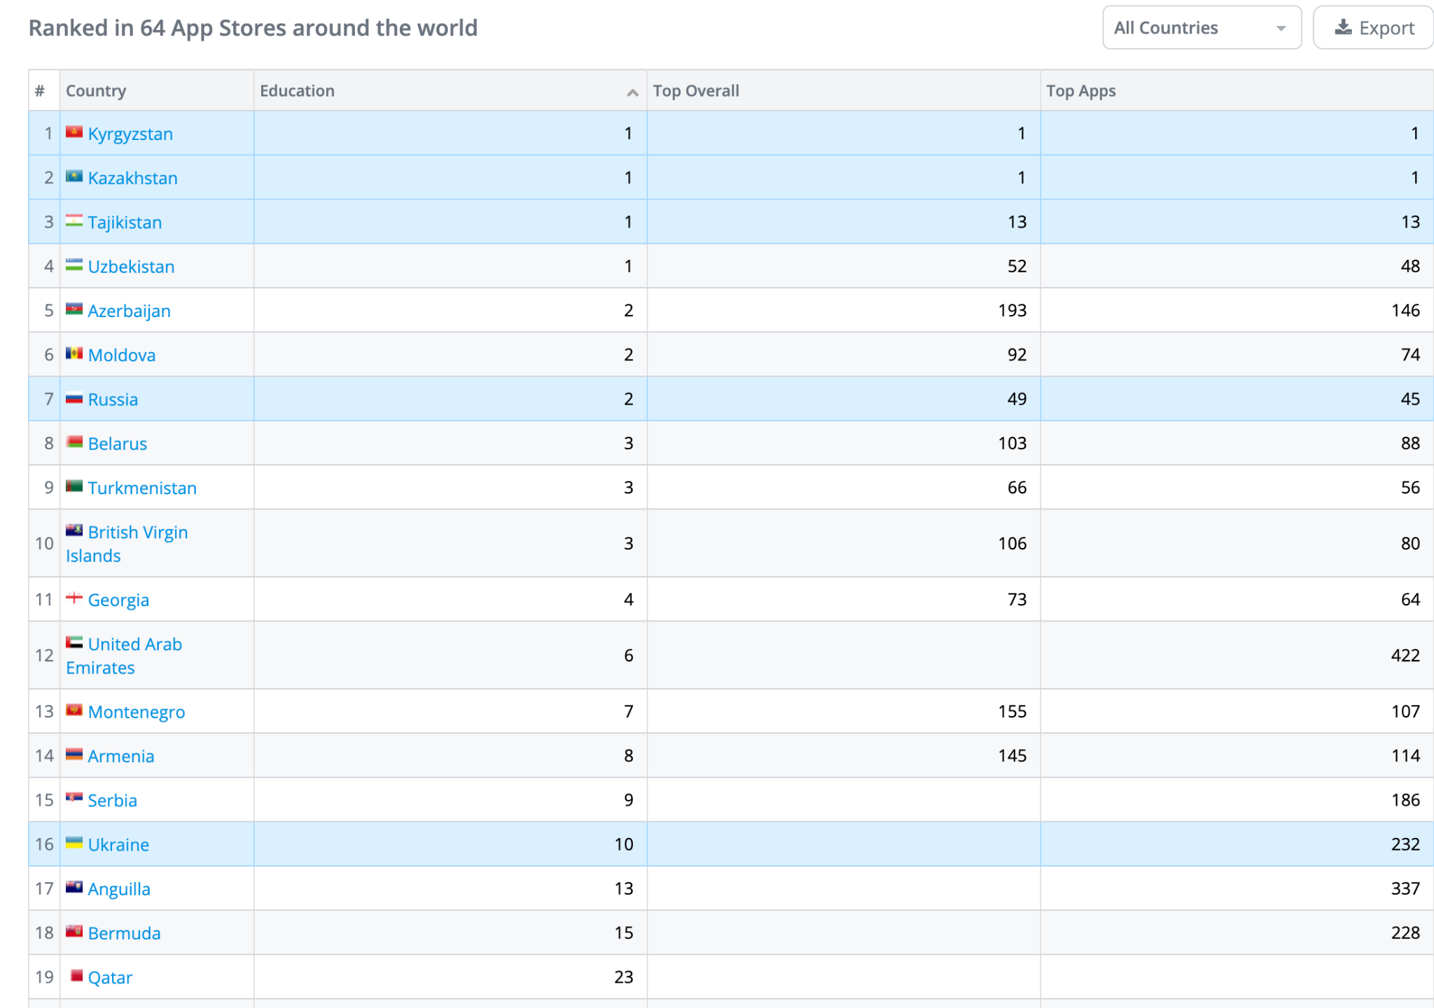Screen dimensions: 1434x1008
Task: Click the dropdown arrow beside All Countries
Action: [1281, 29]
